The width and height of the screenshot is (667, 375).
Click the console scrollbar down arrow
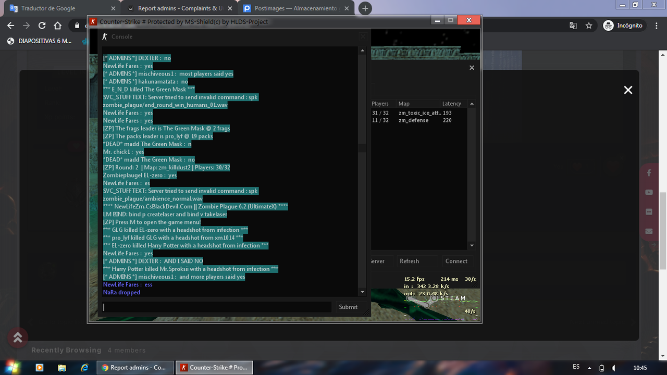(362, 293)
